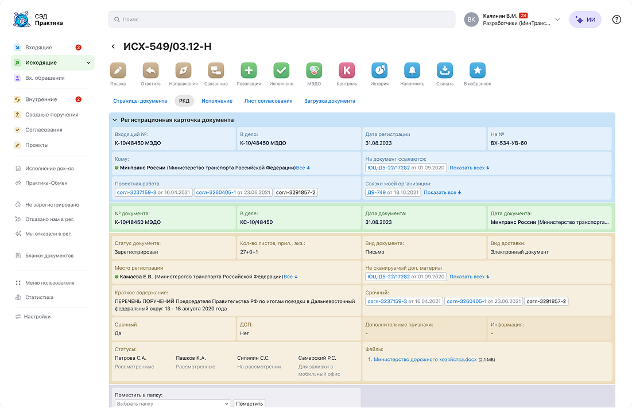Expand the Исходящие sidebar item
Viewport: 632px width, 408px height.
pyautogui.click(x=88, y=63)
